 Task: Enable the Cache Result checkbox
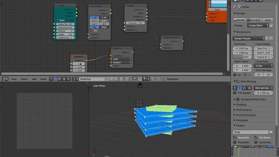pos(256,142)
